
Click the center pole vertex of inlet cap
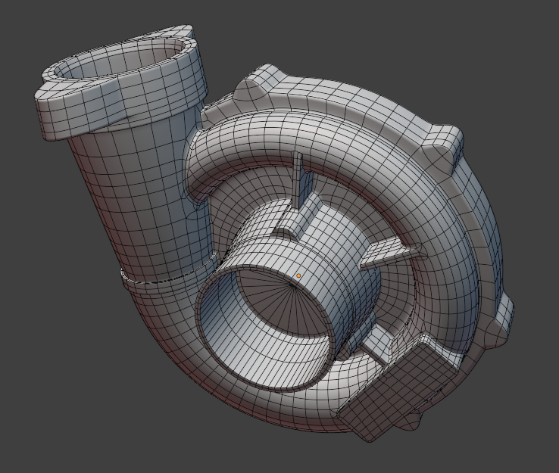coord(292,285)
